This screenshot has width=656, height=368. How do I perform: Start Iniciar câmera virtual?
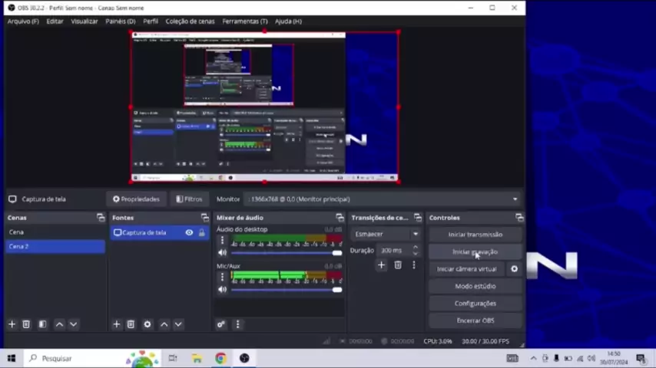pyautogui.click(x=467, y=269)
